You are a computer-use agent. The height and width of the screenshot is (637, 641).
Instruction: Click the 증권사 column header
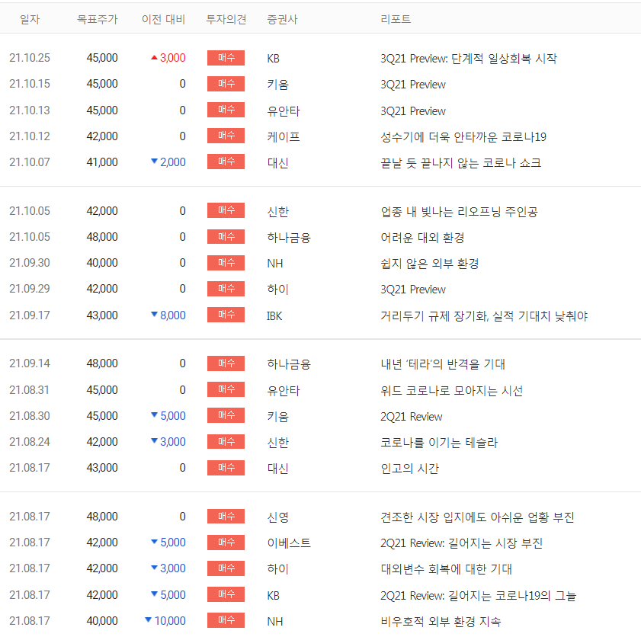click(x=282, y=19)
